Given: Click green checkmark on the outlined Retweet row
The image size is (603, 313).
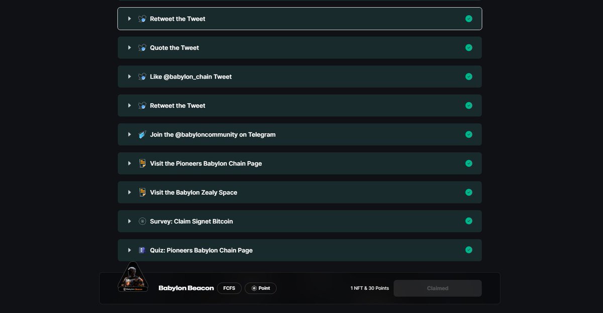Looking at the screenshot, I should (469, 19).
